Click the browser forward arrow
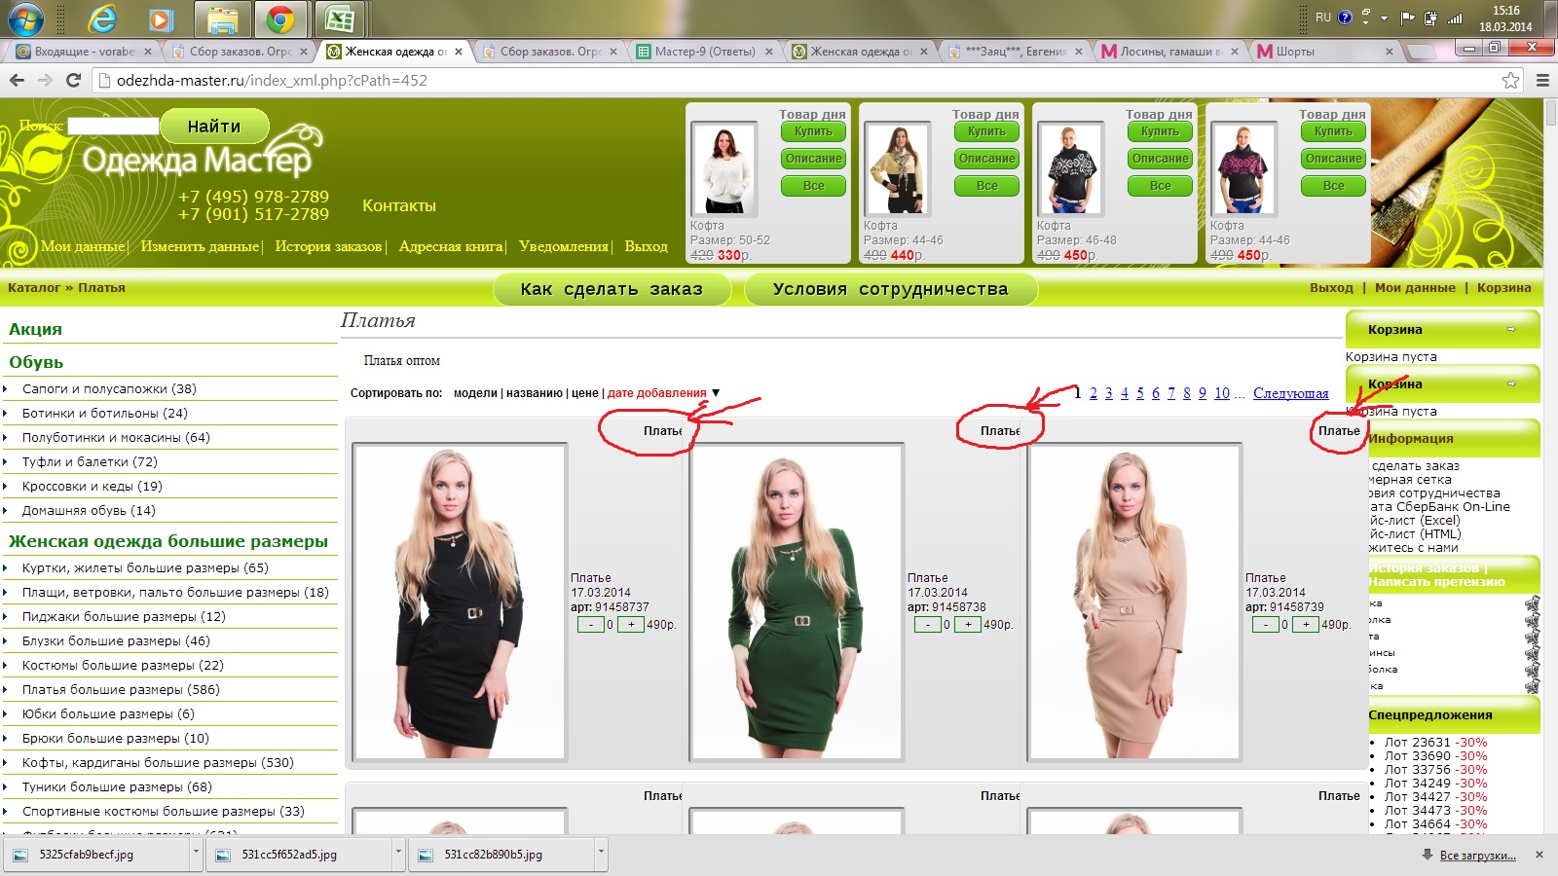The width and height of the screenshot is (1558, 876). click(45, 80)
